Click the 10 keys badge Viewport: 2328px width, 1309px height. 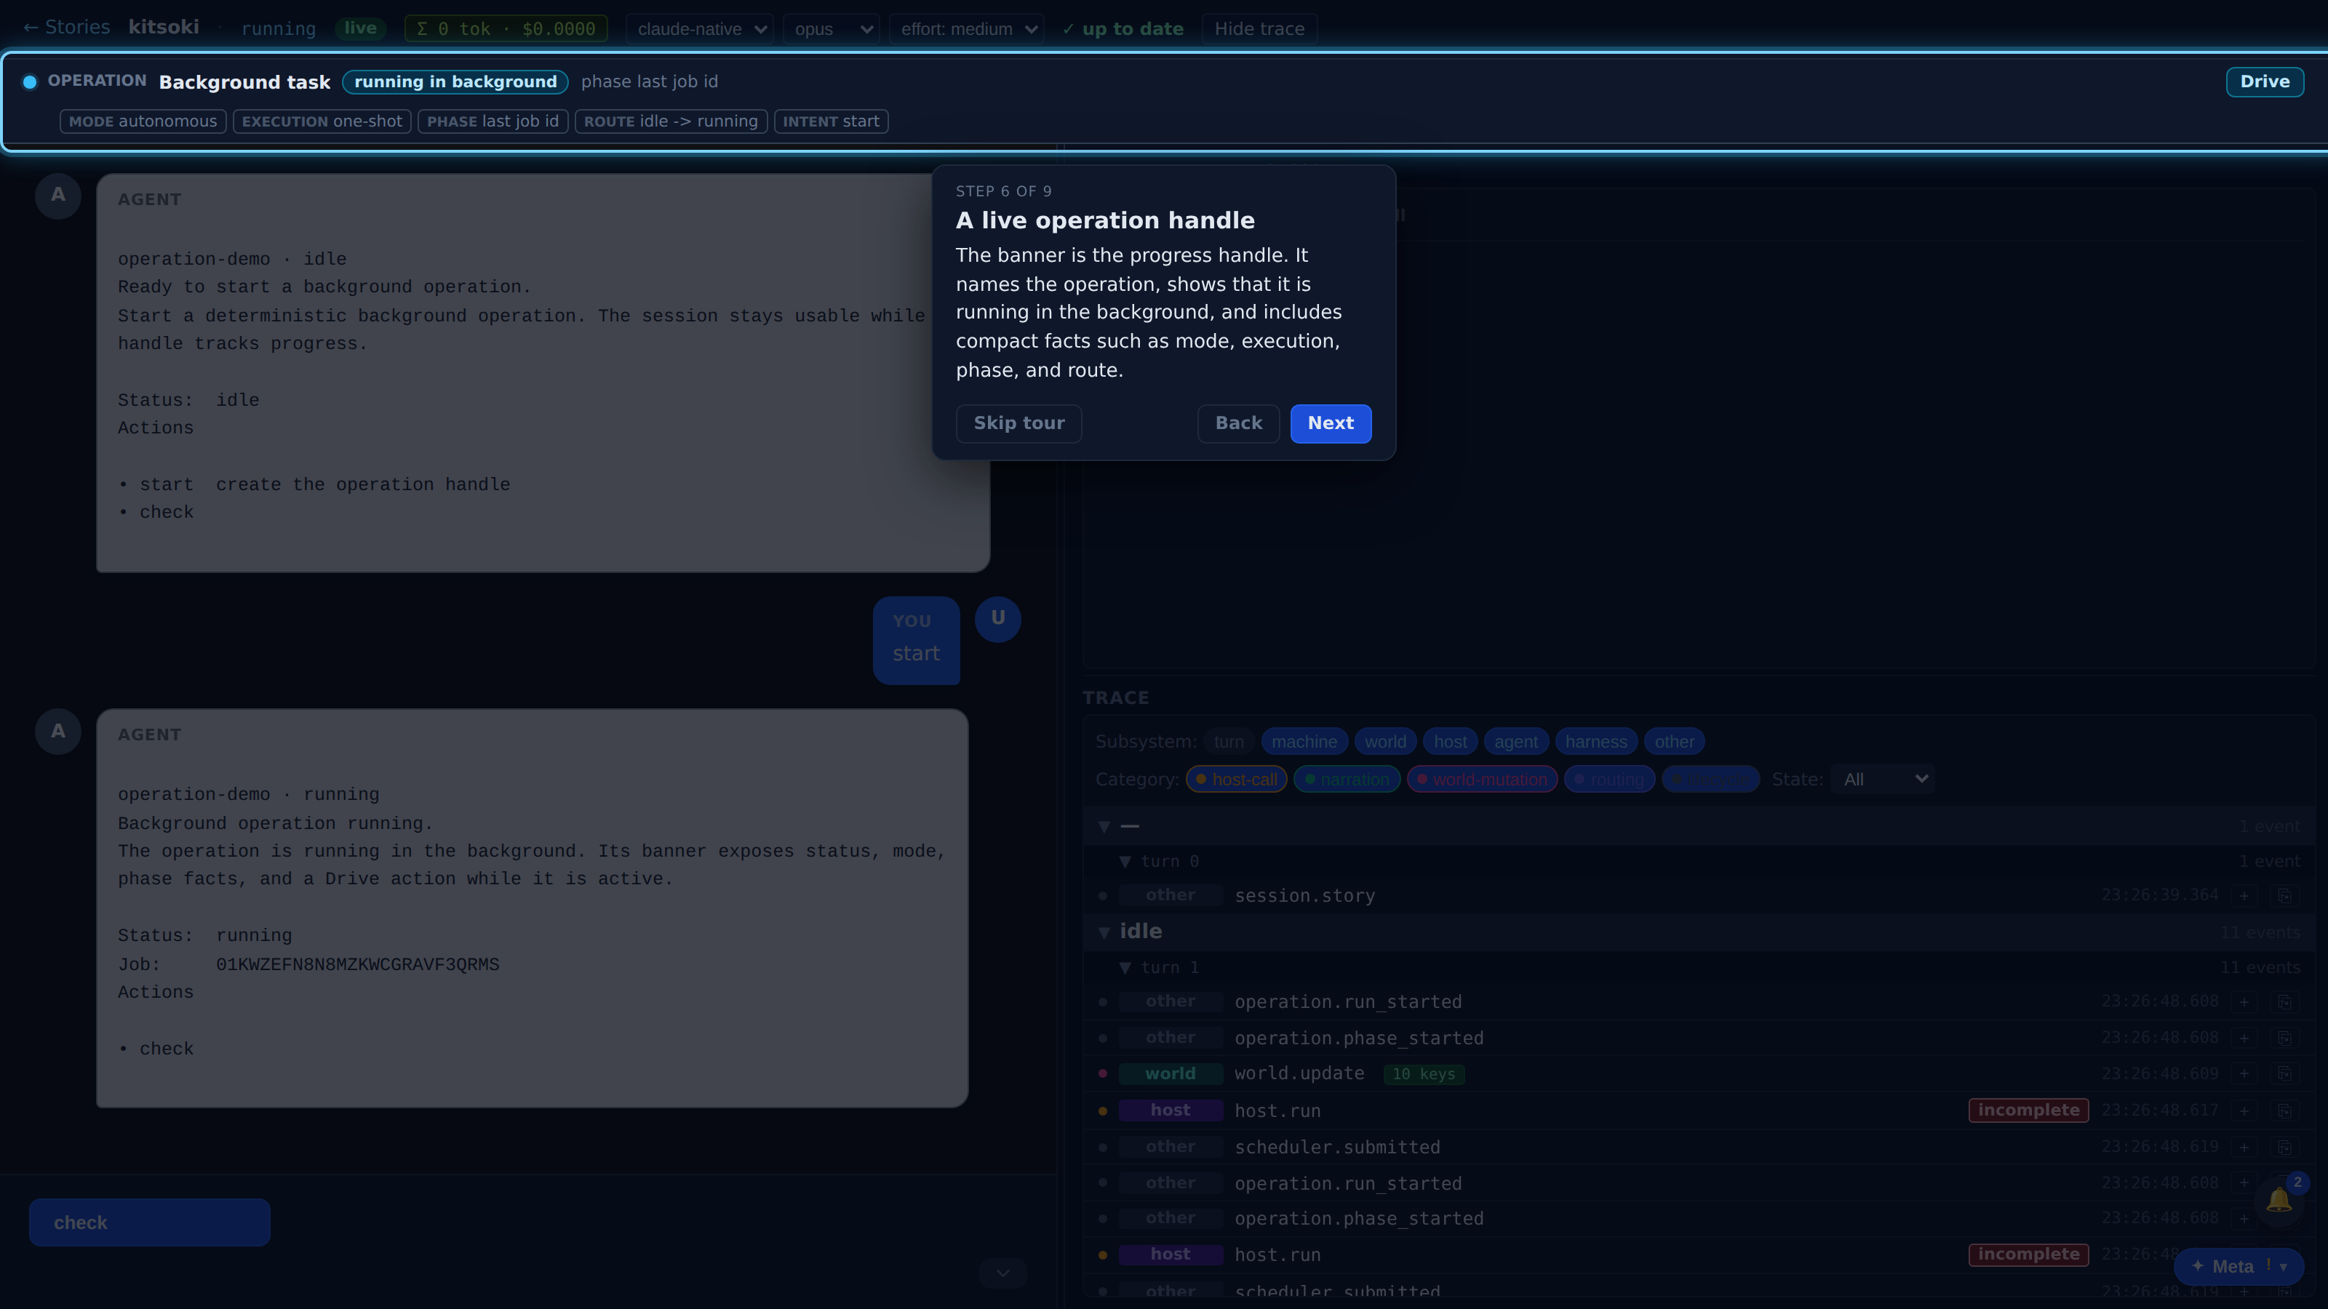(1424, 1073)
